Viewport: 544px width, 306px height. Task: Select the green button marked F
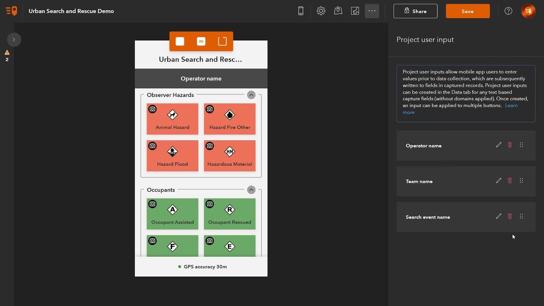173,246
